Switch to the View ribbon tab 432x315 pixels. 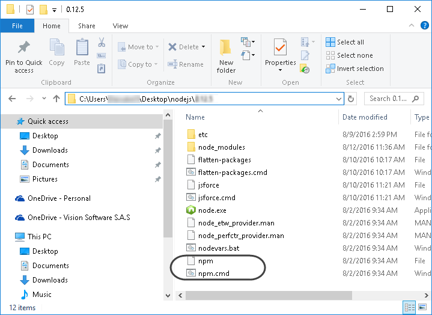point(120,26)
